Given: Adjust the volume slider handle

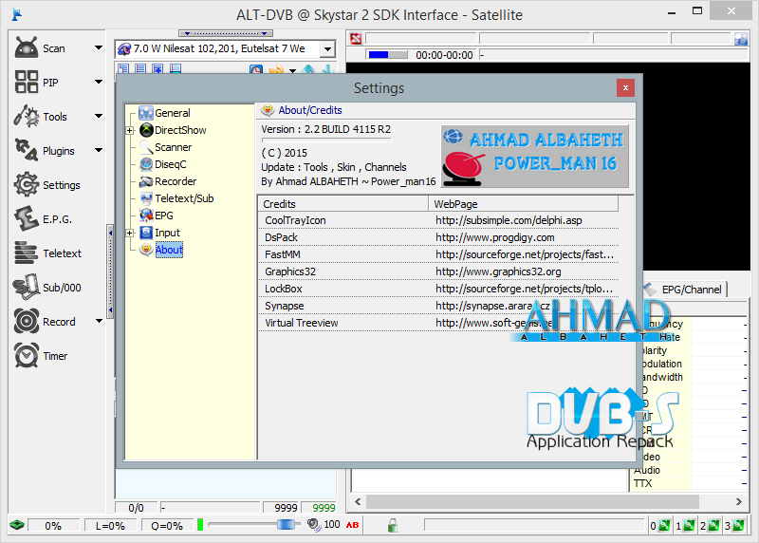Looking at the screenshot, I should [x=286, y=525].
